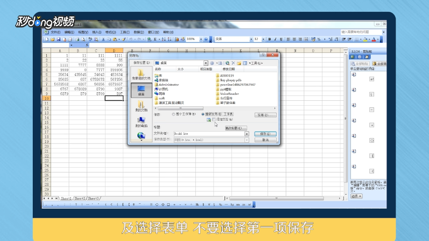Click the Open file folder icon
This screenshot has width=429, height=241.
click(x=53, y=39)
